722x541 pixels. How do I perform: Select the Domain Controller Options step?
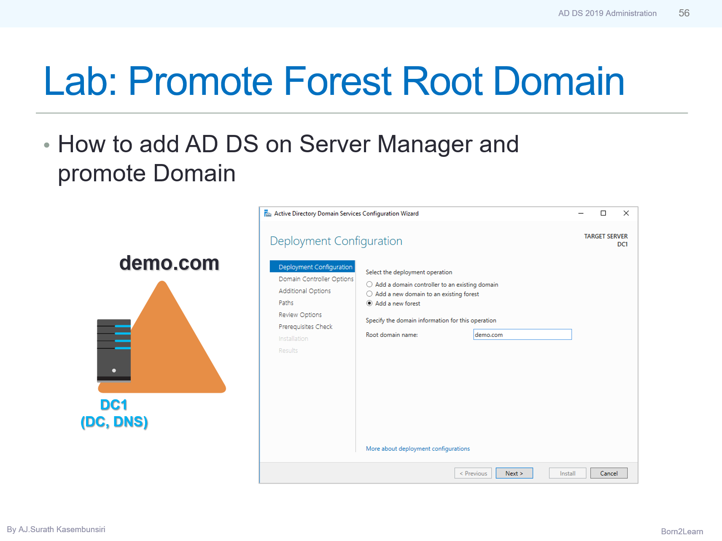[x=315, y=279]
